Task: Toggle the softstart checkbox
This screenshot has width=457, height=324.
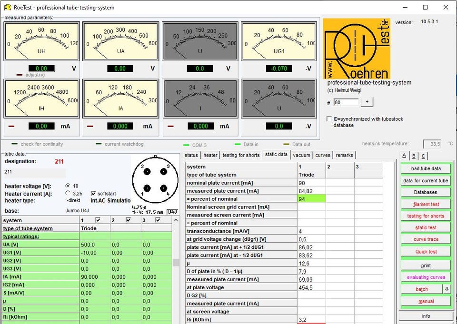Action: pos(93,194)
